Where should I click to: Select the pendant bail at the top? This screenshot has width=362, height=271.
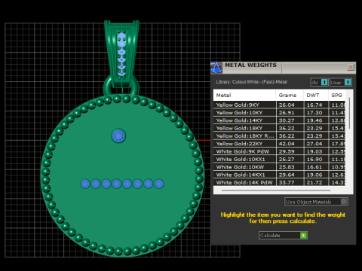click(121, 54)
